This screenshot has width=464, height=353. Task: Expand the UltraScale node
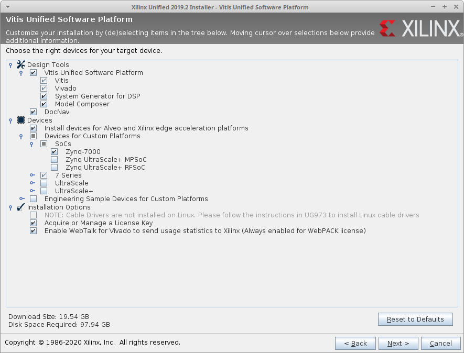33,183
